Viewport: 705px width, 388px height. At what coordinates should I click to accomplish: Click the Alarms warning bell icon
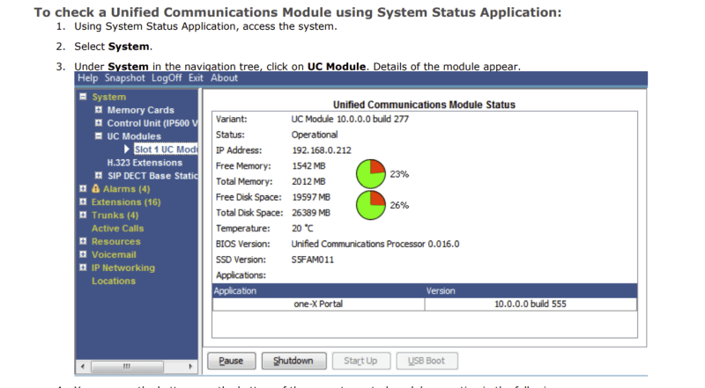pyautogui.click(x=95, y=188)
